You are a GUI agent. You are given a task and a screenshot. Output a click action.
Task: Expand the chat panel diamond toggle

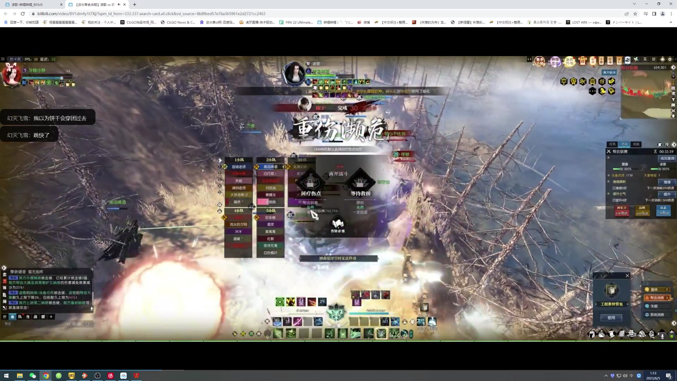4,268
